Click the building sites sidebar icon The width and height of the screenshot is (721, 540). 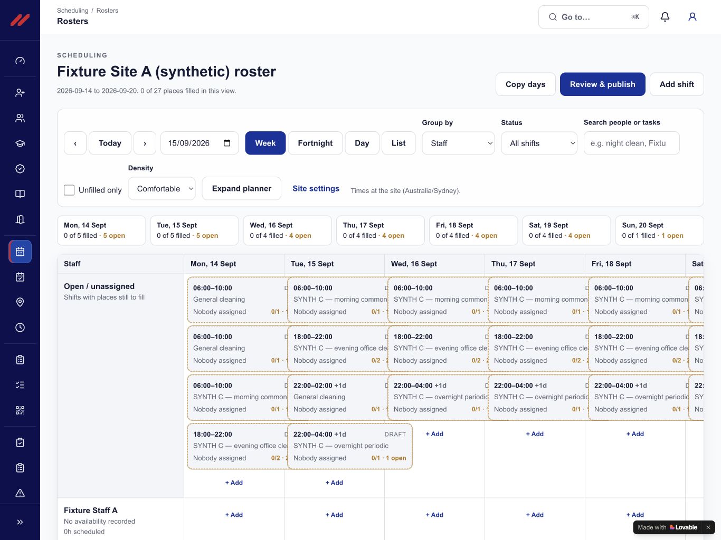(20, 219)
